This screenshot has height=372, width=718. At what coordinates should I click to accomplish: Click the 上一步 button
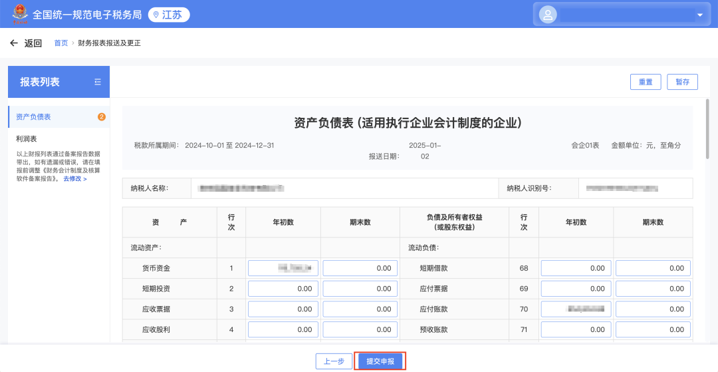click(334, 361)
